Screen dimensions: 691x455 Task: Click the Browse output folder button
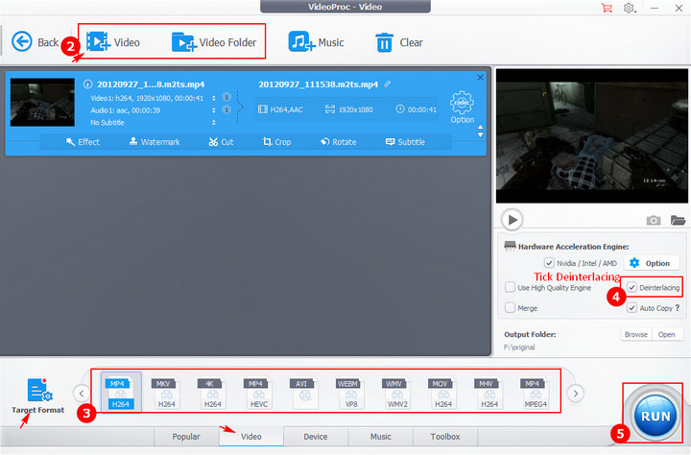pyautogui.click(x=635, y=335)
